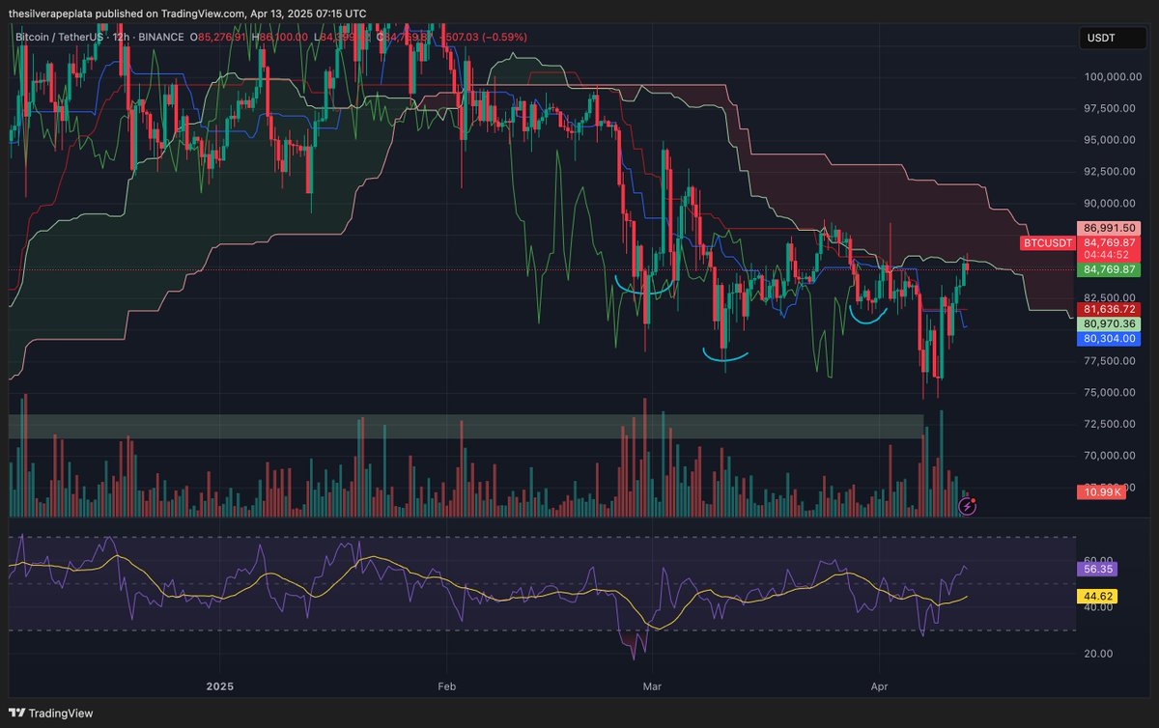Click the 40.00 RSI scale label
This screenshot has height=728, width=1159.
[1097, 607]
